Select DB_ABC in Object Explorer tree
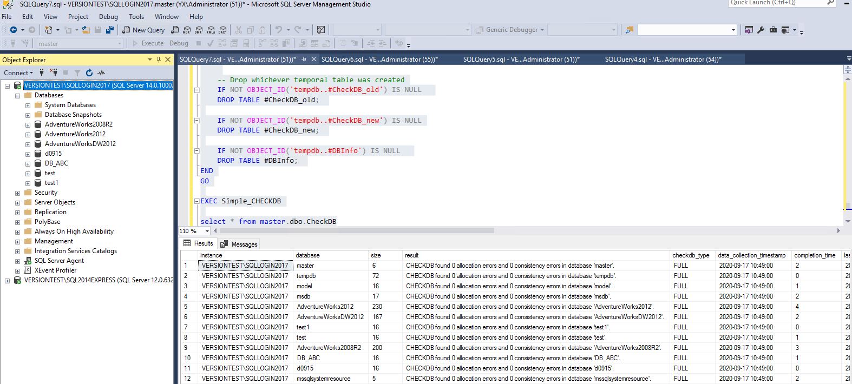Screen dimensions: 852x384 pyautogui.click(x=56, y=163)
